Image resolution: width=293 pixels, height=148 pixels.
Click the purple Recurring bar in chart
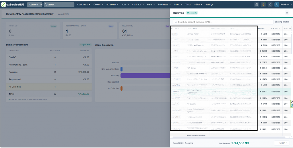click(145, 75)
